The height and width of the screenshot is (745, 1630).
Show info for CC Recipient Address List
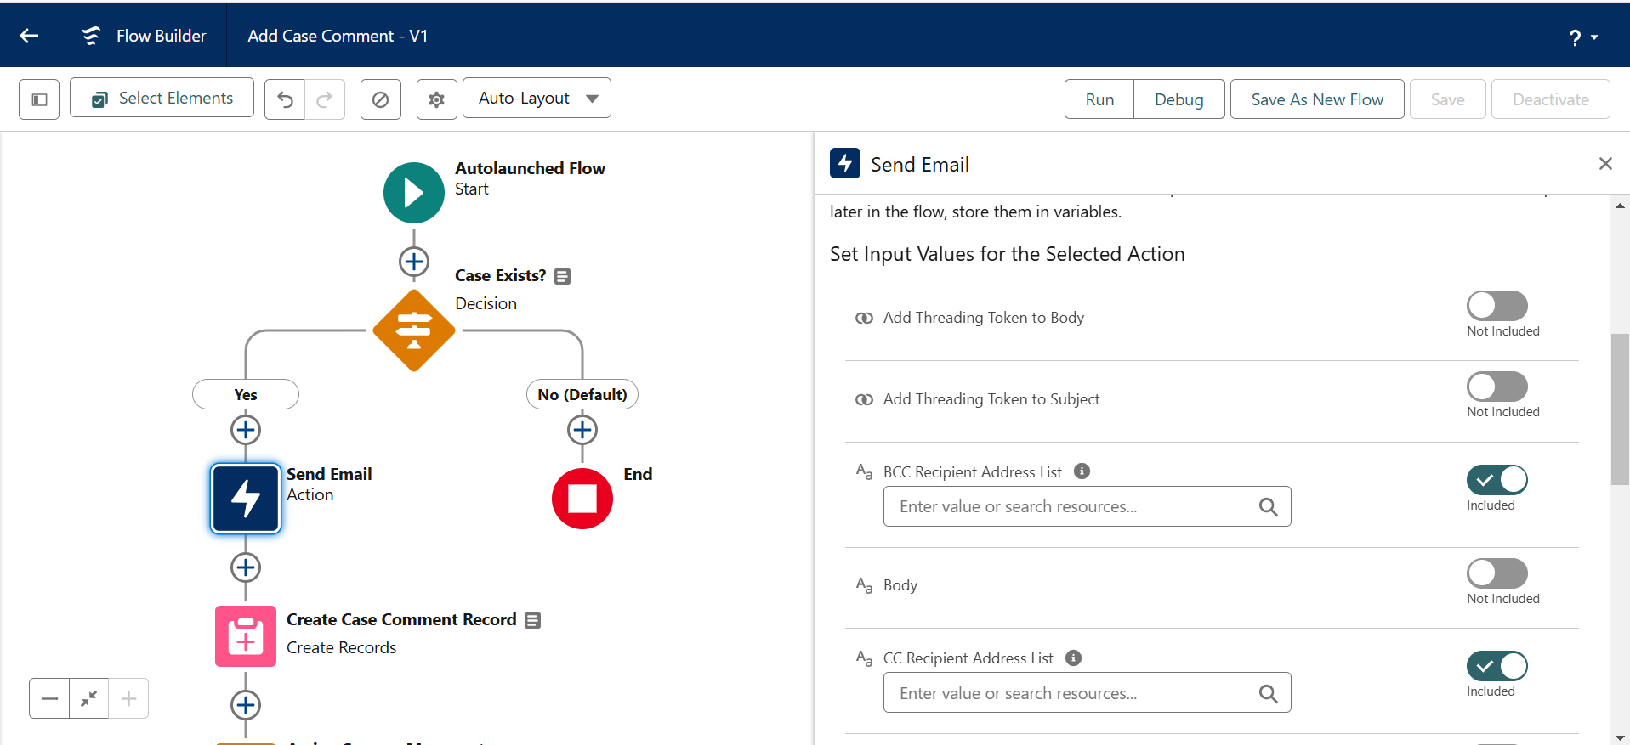click(1073, 658)
